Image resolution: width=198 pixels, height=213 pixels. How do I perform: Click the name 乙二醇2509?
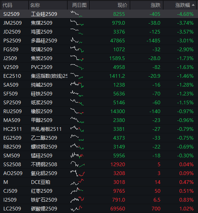44,138
